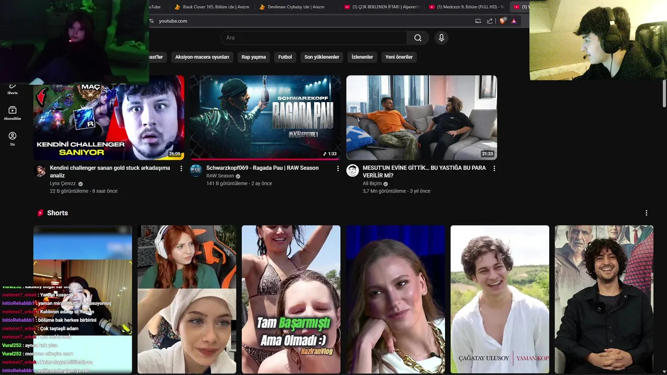Click the Shorts section heading text
The image size is (667, 375).
[57, 213]
